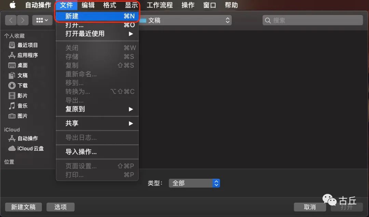Viewport: 369px width, 217px height.
Task: Click the 图片 camera icon
Action: coord(12,116)
